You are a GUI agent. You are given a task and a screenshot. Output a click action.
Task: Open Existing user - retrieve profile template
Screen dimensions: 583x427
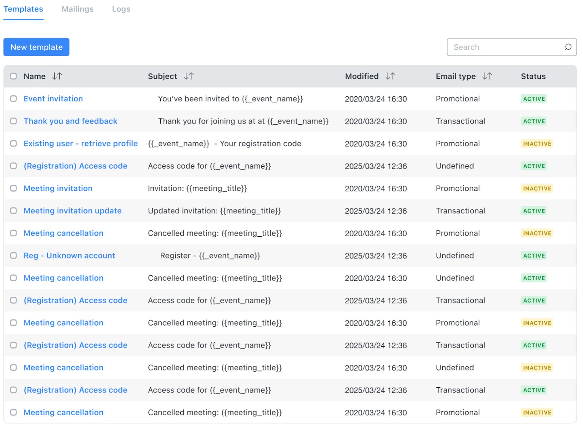point(81,144)
